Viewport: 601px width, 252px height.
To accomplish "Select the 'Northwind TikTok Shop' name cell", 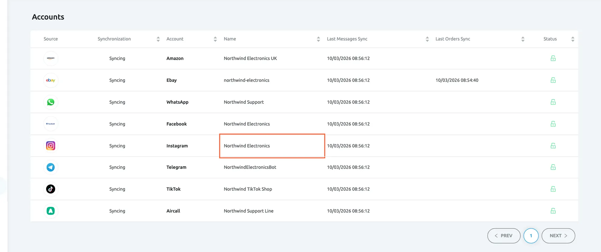I will (248, 189).
